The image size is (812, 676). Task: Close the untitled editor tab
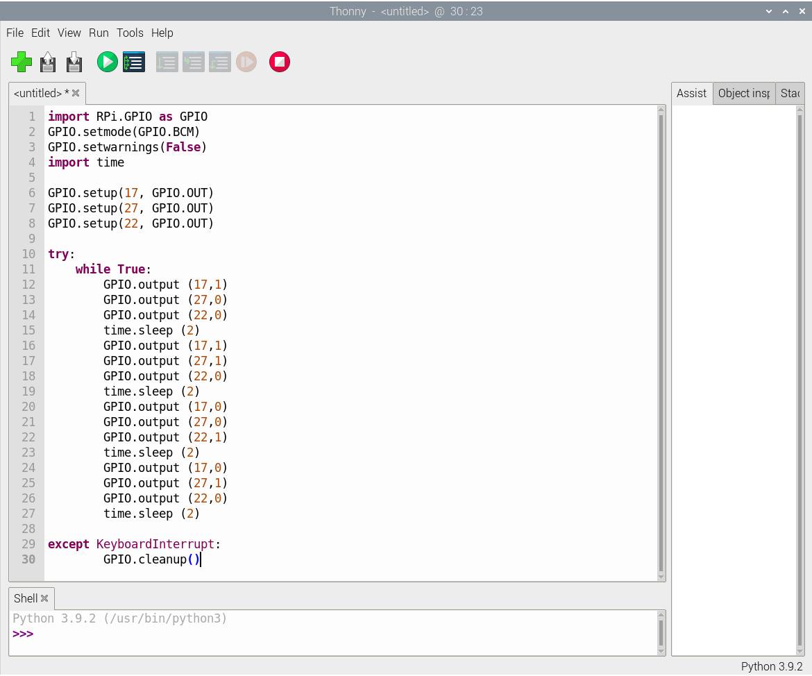click(76, 93)
